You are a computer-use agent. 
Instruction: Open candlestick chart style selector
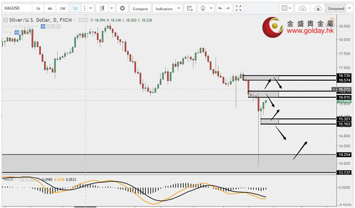coord(102,8)
